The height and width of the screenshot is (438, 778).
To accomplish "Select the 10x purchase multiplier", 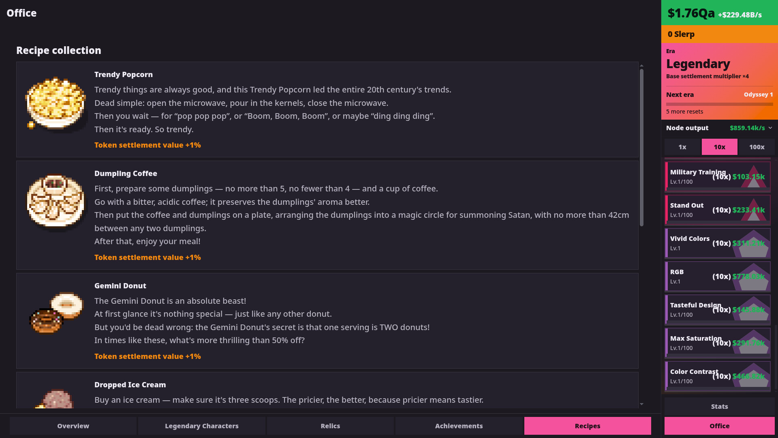I will coord(720,147).
